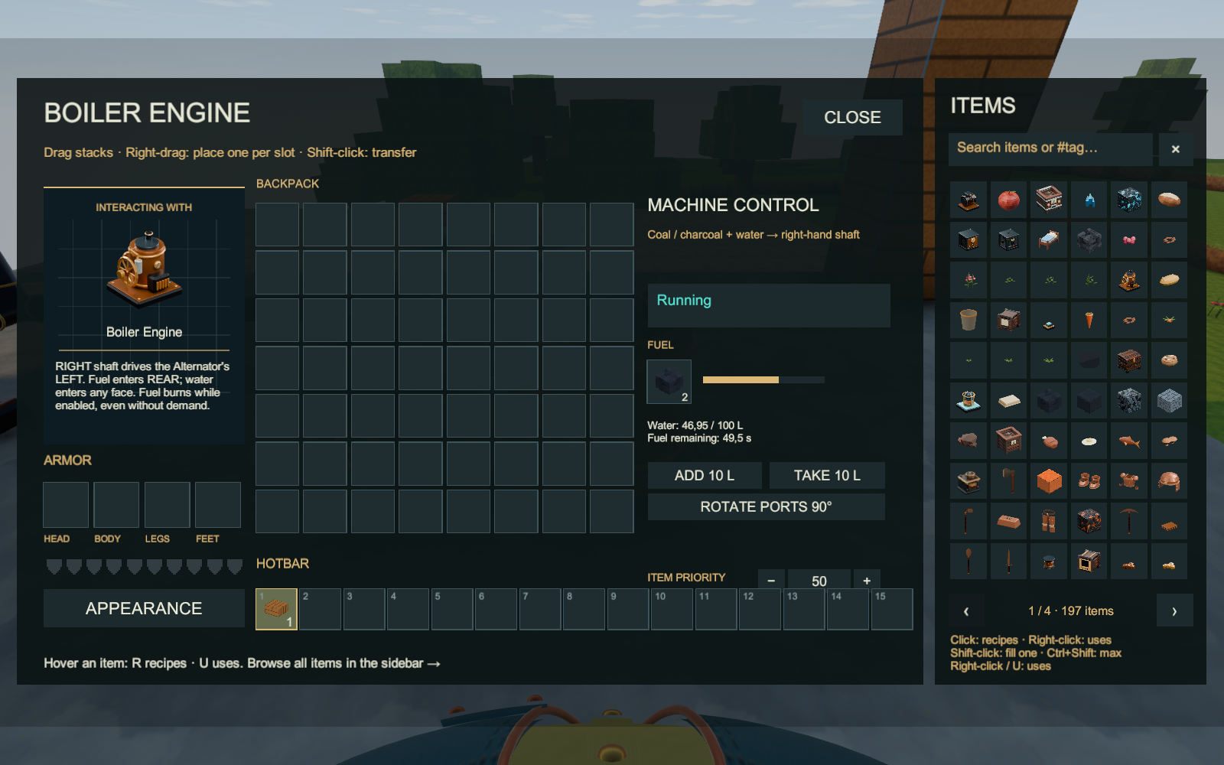Viewport: 1224px width, 765px height.
Task: Select the Feet armor slot
Action: 218,505
